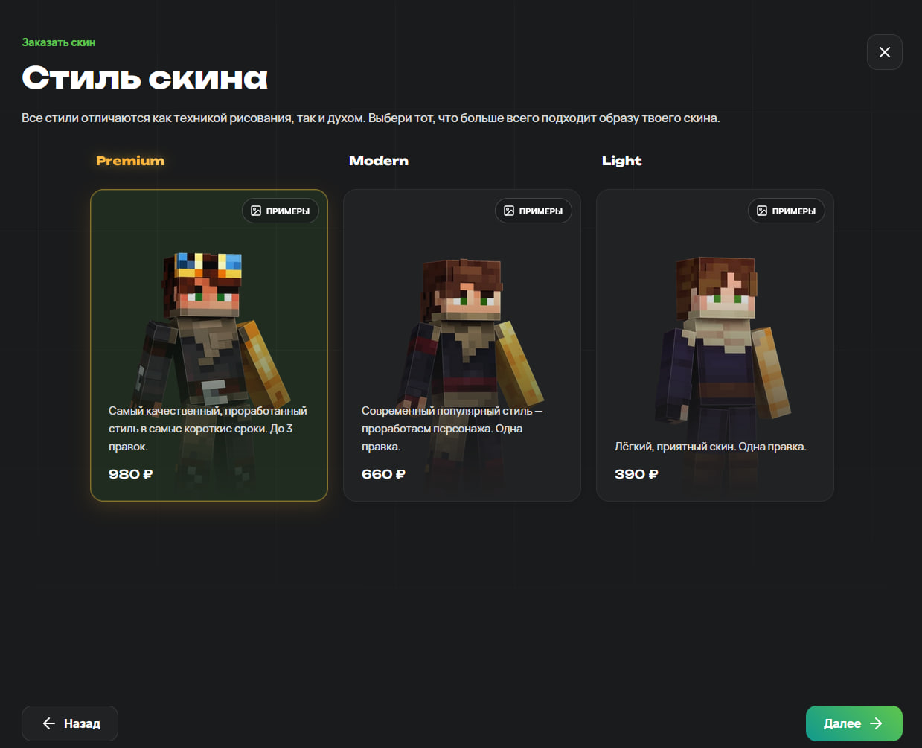
Task: Select the Premium skin style card
Action: tap(209, 345)
